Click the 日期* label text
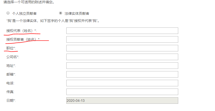215x111 pixels. click(x=11, y=101)
